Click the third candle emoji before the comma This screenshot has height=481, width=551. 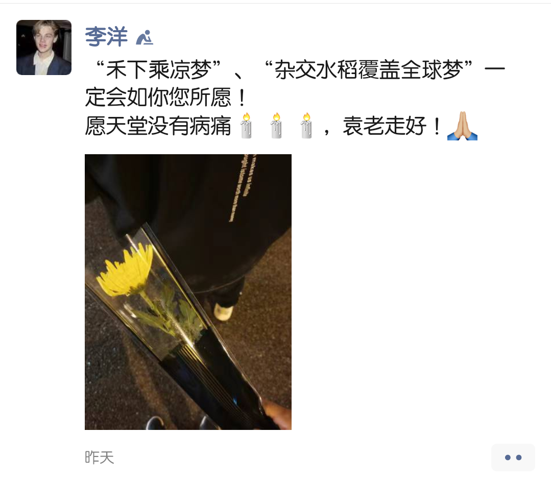tap(306, 126)
